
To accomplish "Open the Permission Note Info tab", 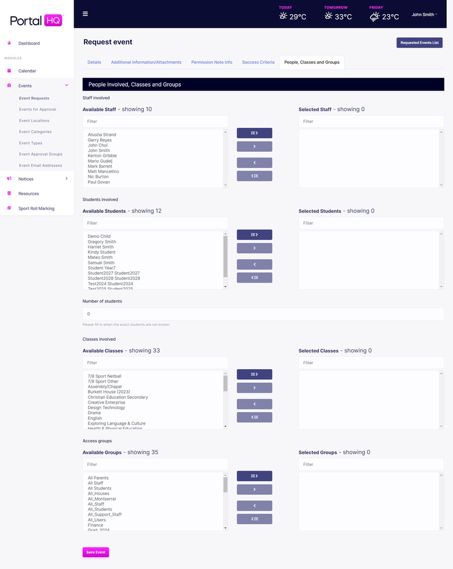I will pos(211,62).
